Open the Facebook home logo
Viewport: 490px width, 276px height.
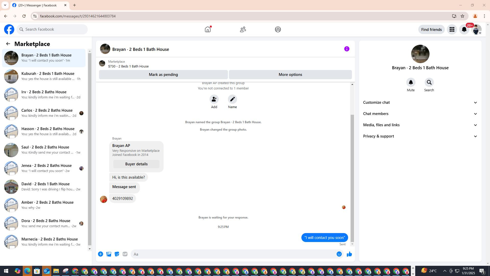click(x=9, y=29)
